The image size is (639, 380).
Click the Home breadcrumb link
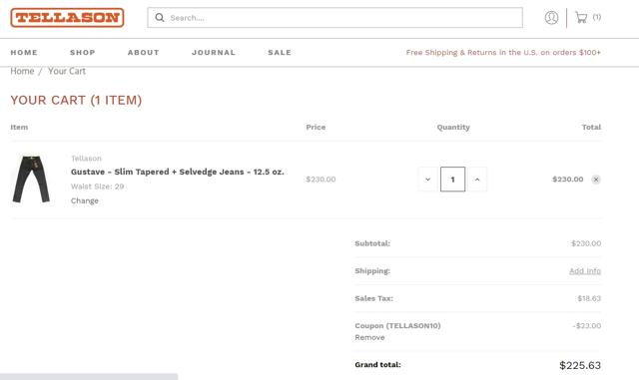click(22, 71)
